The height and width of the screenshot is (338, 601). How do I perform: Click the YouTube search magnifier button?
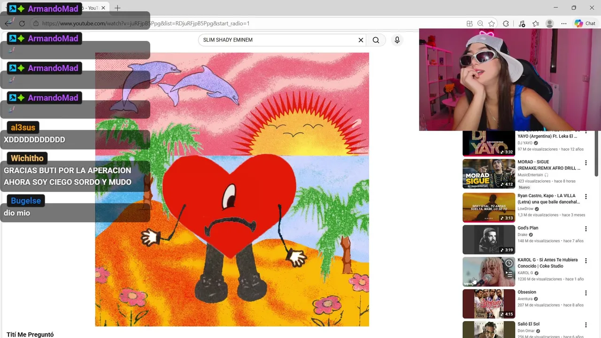[x=376, y=40]
